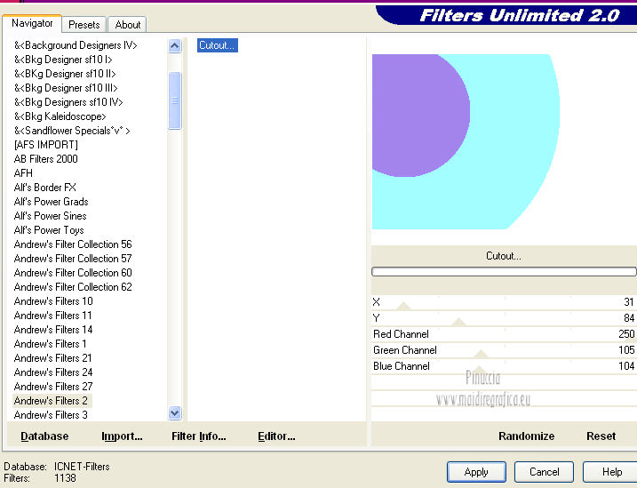Click the progress bar under Cutout... label
637x488 pixels.
pyautogui.click(x=504, y=271)
